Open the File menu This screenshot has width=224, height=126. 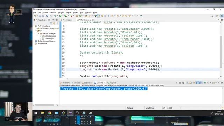click(x=35, y=13)
